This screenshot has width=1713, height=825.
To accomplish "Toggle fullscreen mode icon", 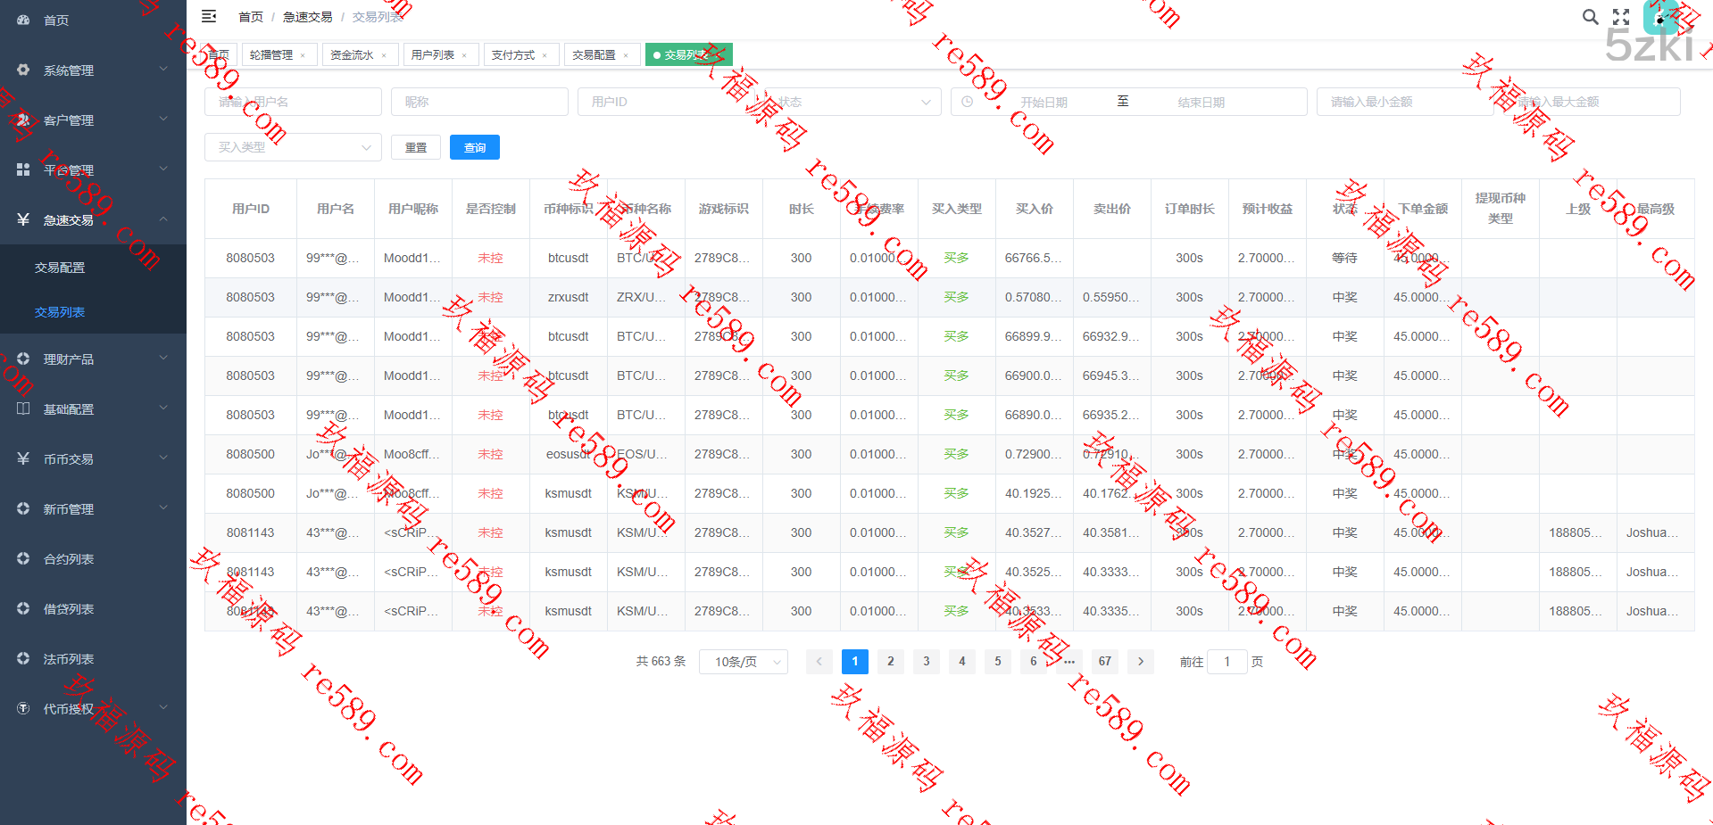I will (1621, 17).
